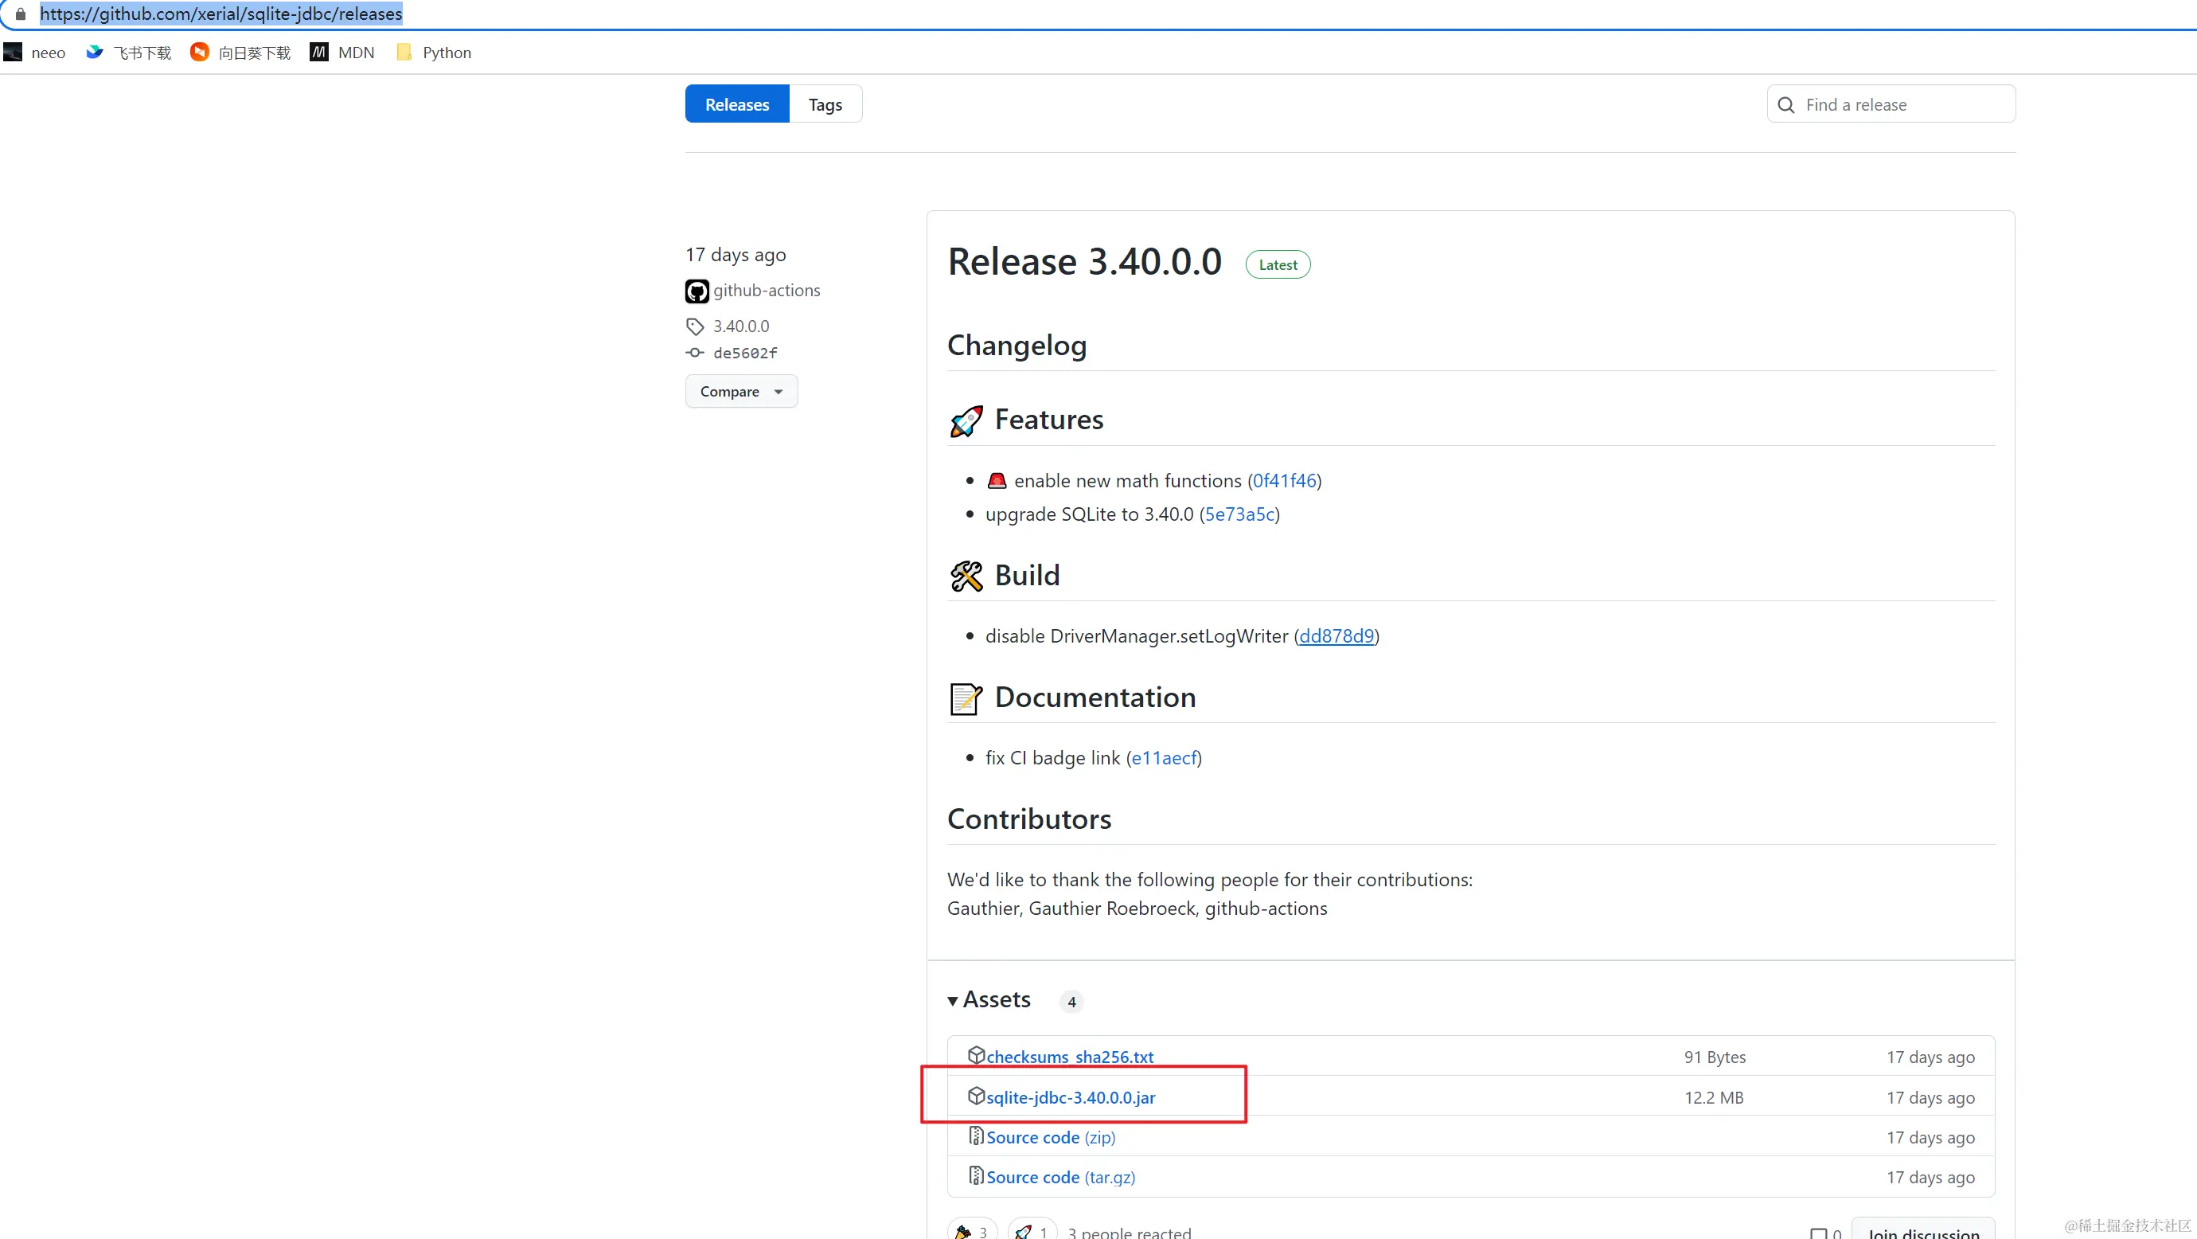Click the package icon for checksums_sha256.txt
2197x1239 pixels.
click(x=977, y=1056)
